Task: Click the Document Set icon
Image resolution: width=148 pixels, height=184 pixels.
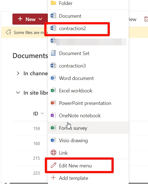Action: pyautogui.click(x=53, y=53)
